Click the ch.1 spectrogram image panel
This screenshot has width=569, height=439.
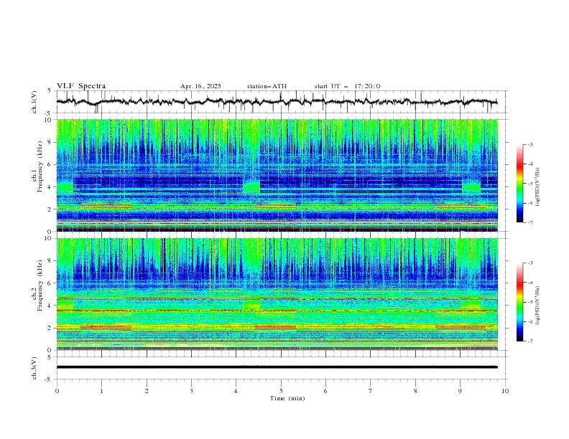pyautogui.click(x=277, y=175)
